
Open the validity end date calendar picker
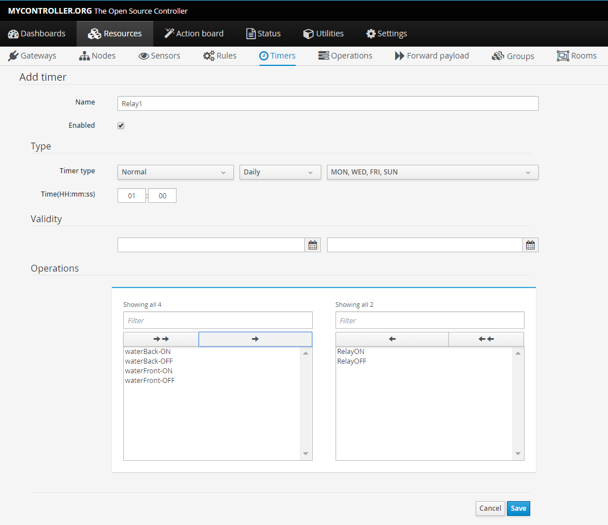coord(530,245)
